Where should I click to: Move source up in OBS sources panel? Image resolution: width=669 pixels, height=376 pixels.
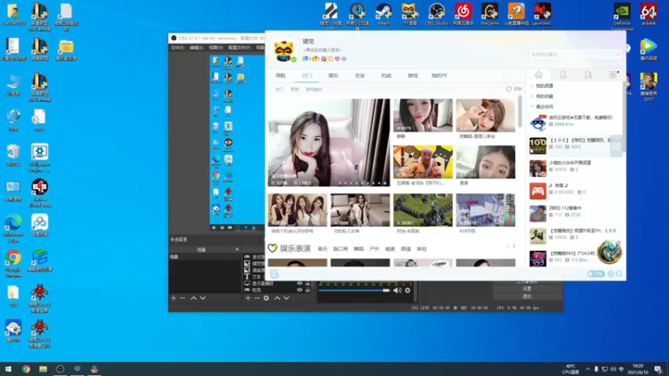278,298
